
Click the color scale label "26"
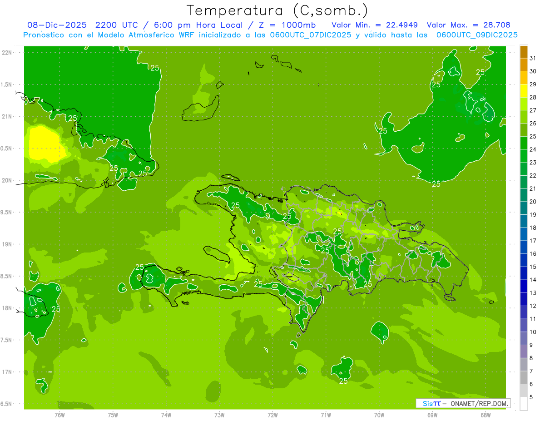(533, 124)
